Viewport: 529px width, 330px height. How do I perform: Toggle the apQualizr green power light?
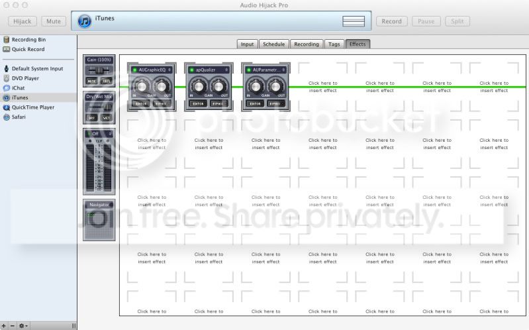point(191,70)
